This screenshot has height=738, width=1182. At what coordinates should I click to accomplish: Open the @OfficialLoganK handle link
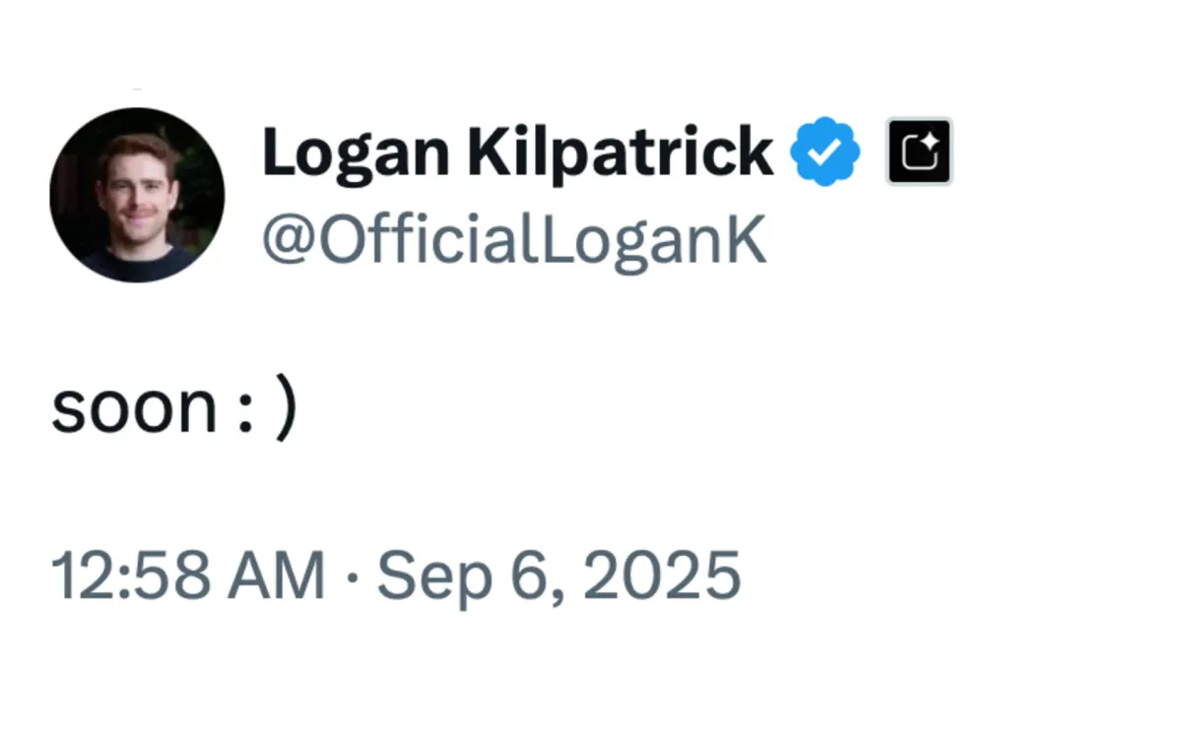pyautogui.click(x=513, y=241)
